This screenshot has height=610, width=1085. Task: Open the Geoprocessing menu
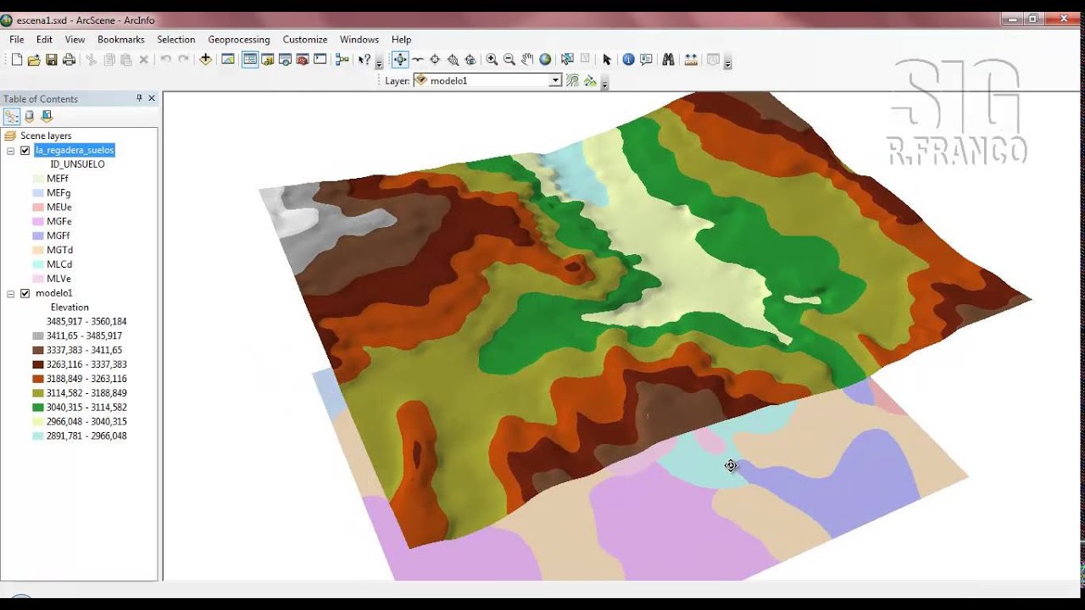tap(239, 40)
